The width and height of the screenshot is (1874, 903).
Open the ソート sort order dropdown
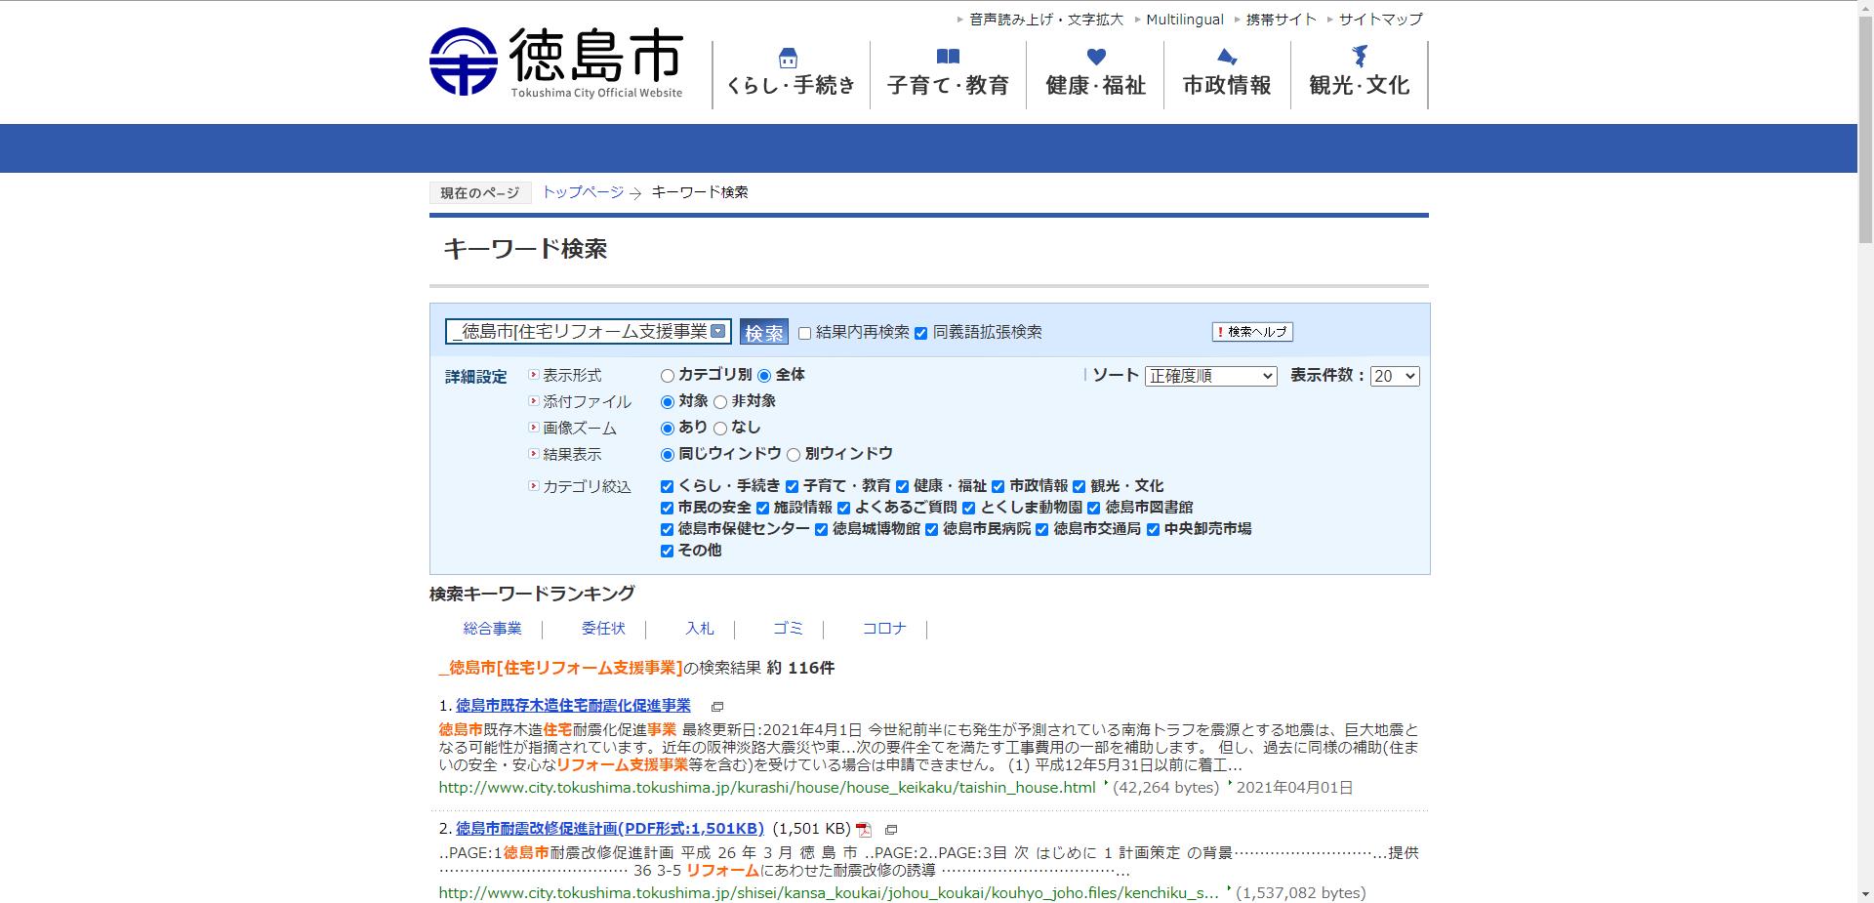pyautogui.click(x=1211, y=375)
